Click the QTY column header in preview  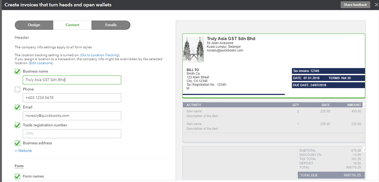point(295,105)
